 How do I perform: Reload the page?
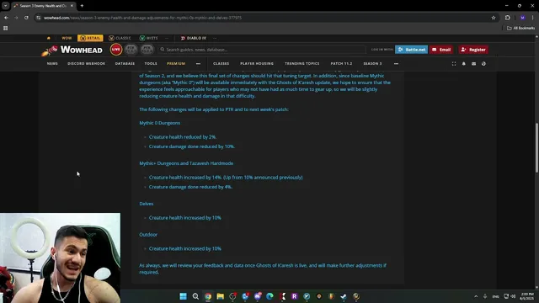coord(26,18)
